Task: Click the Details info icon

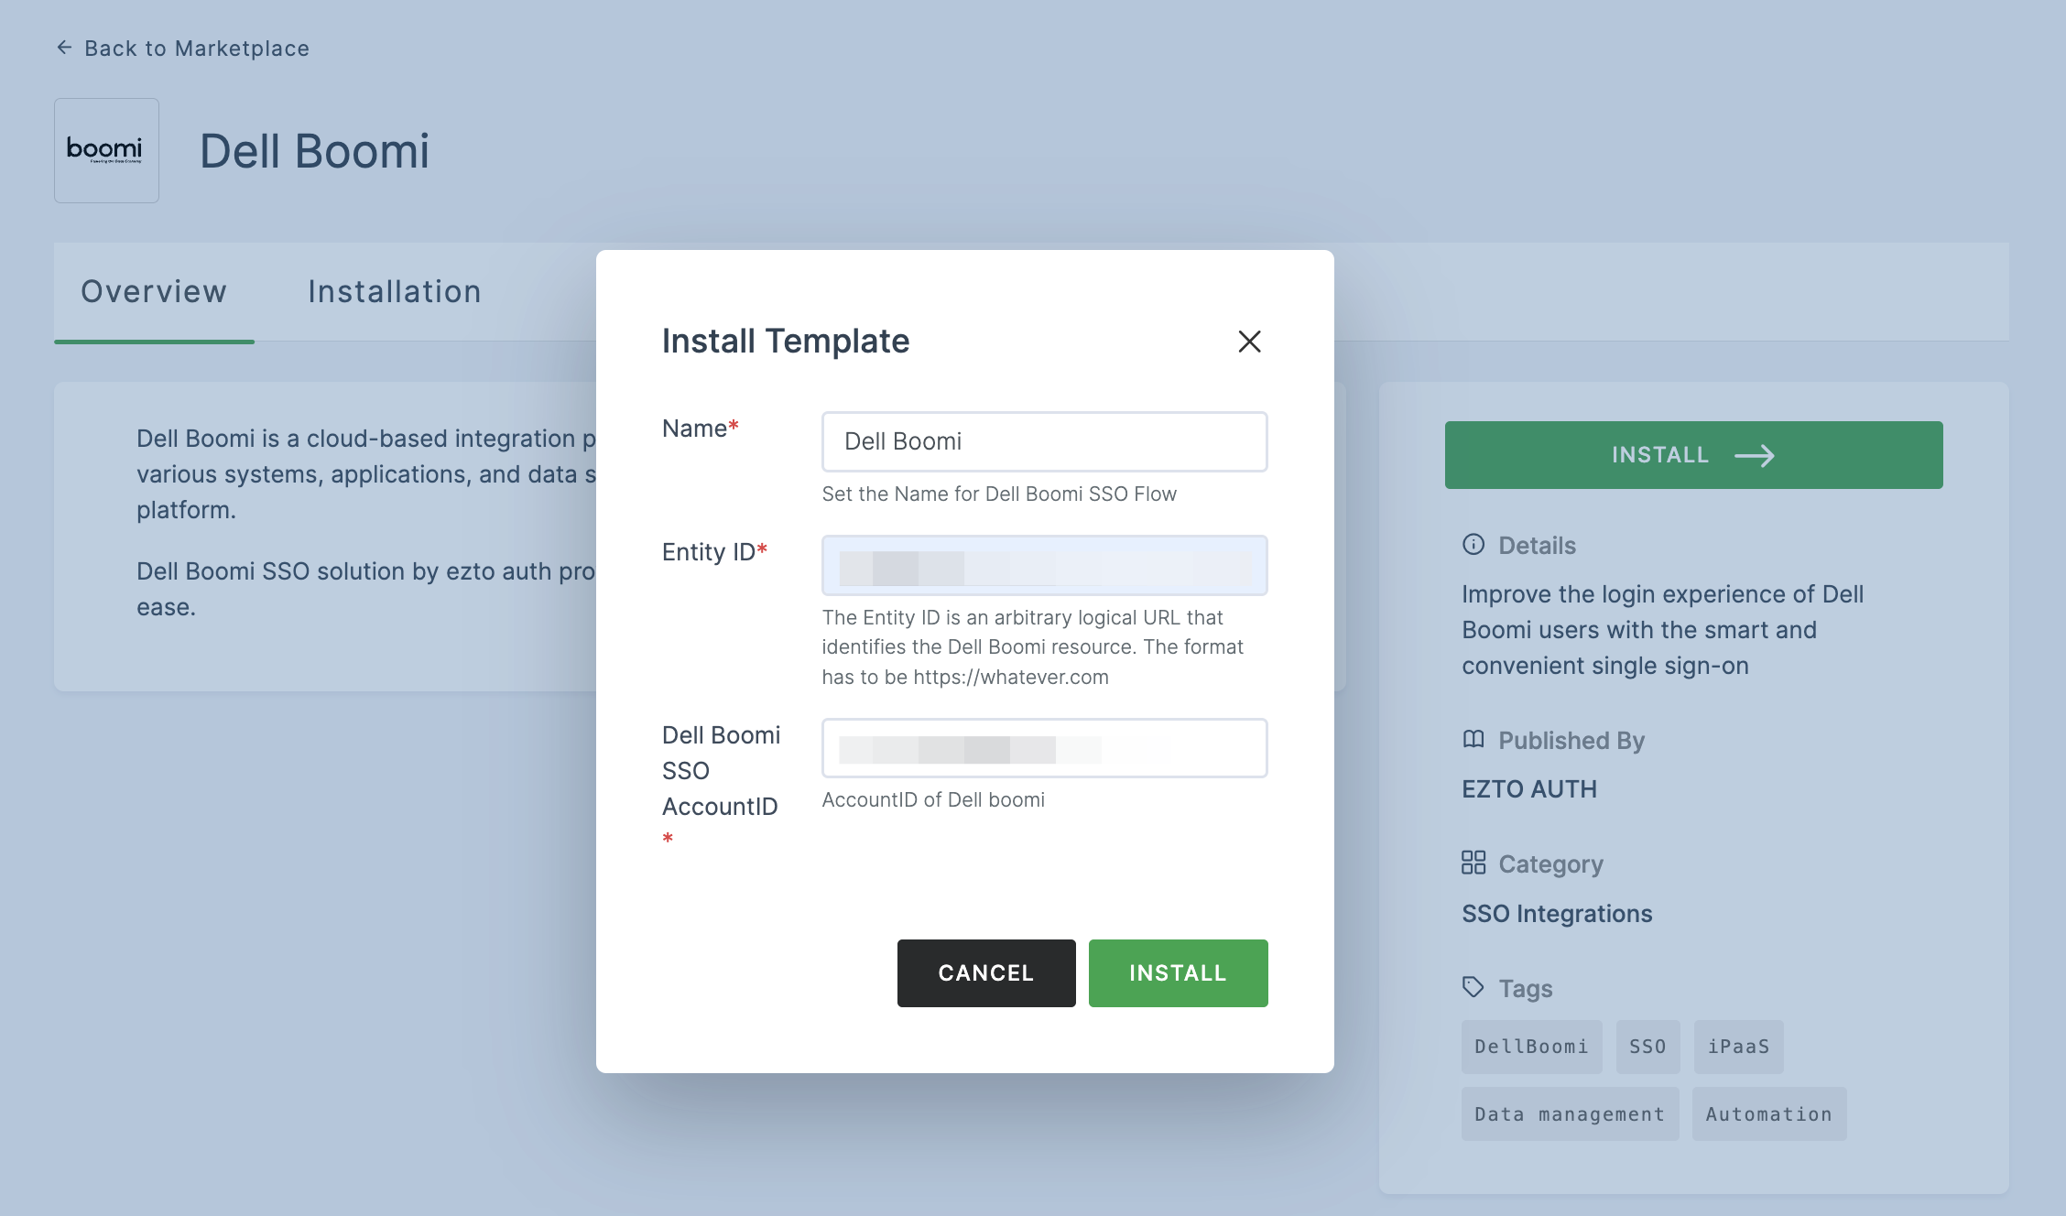Action: pos(1473,545)
